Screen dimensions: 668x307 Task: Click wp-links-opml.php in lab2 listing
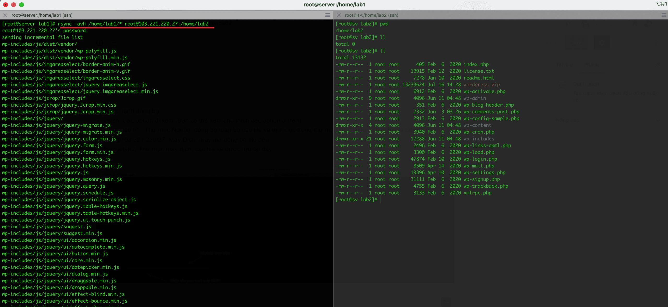point(487,146)
